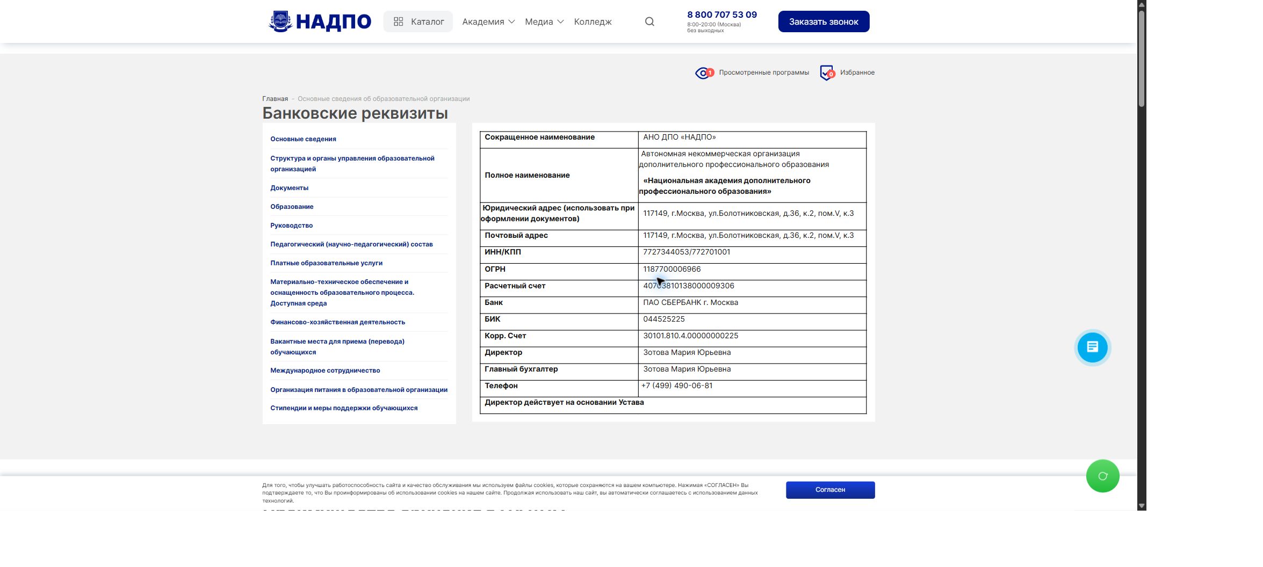Viewport: 1263px width, 567px height.
Task: Click the phone +7 (499) 490-06-81
Action: pyautogui.click(x=677, y=386)
